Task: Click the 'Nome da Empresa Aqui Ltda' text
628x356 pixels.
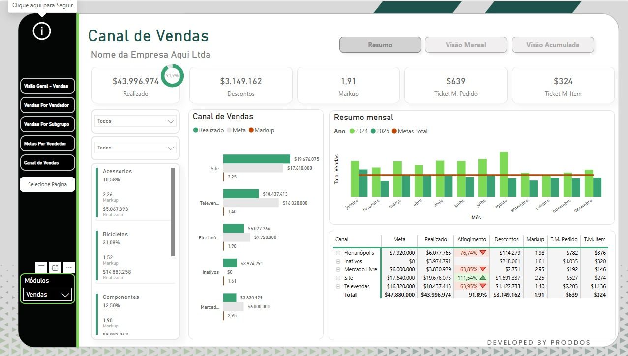Action: coord(150,55)
